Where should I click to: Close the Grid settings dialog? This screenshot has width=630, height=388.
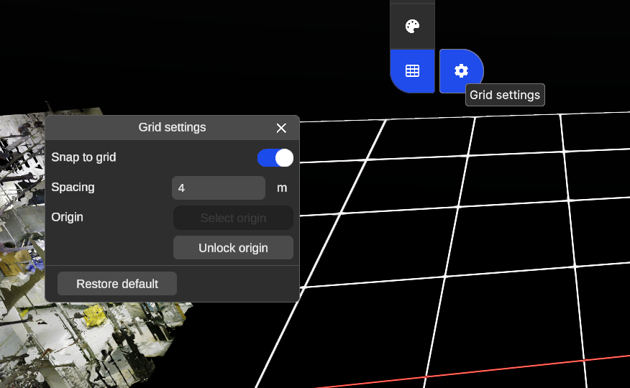281,128
